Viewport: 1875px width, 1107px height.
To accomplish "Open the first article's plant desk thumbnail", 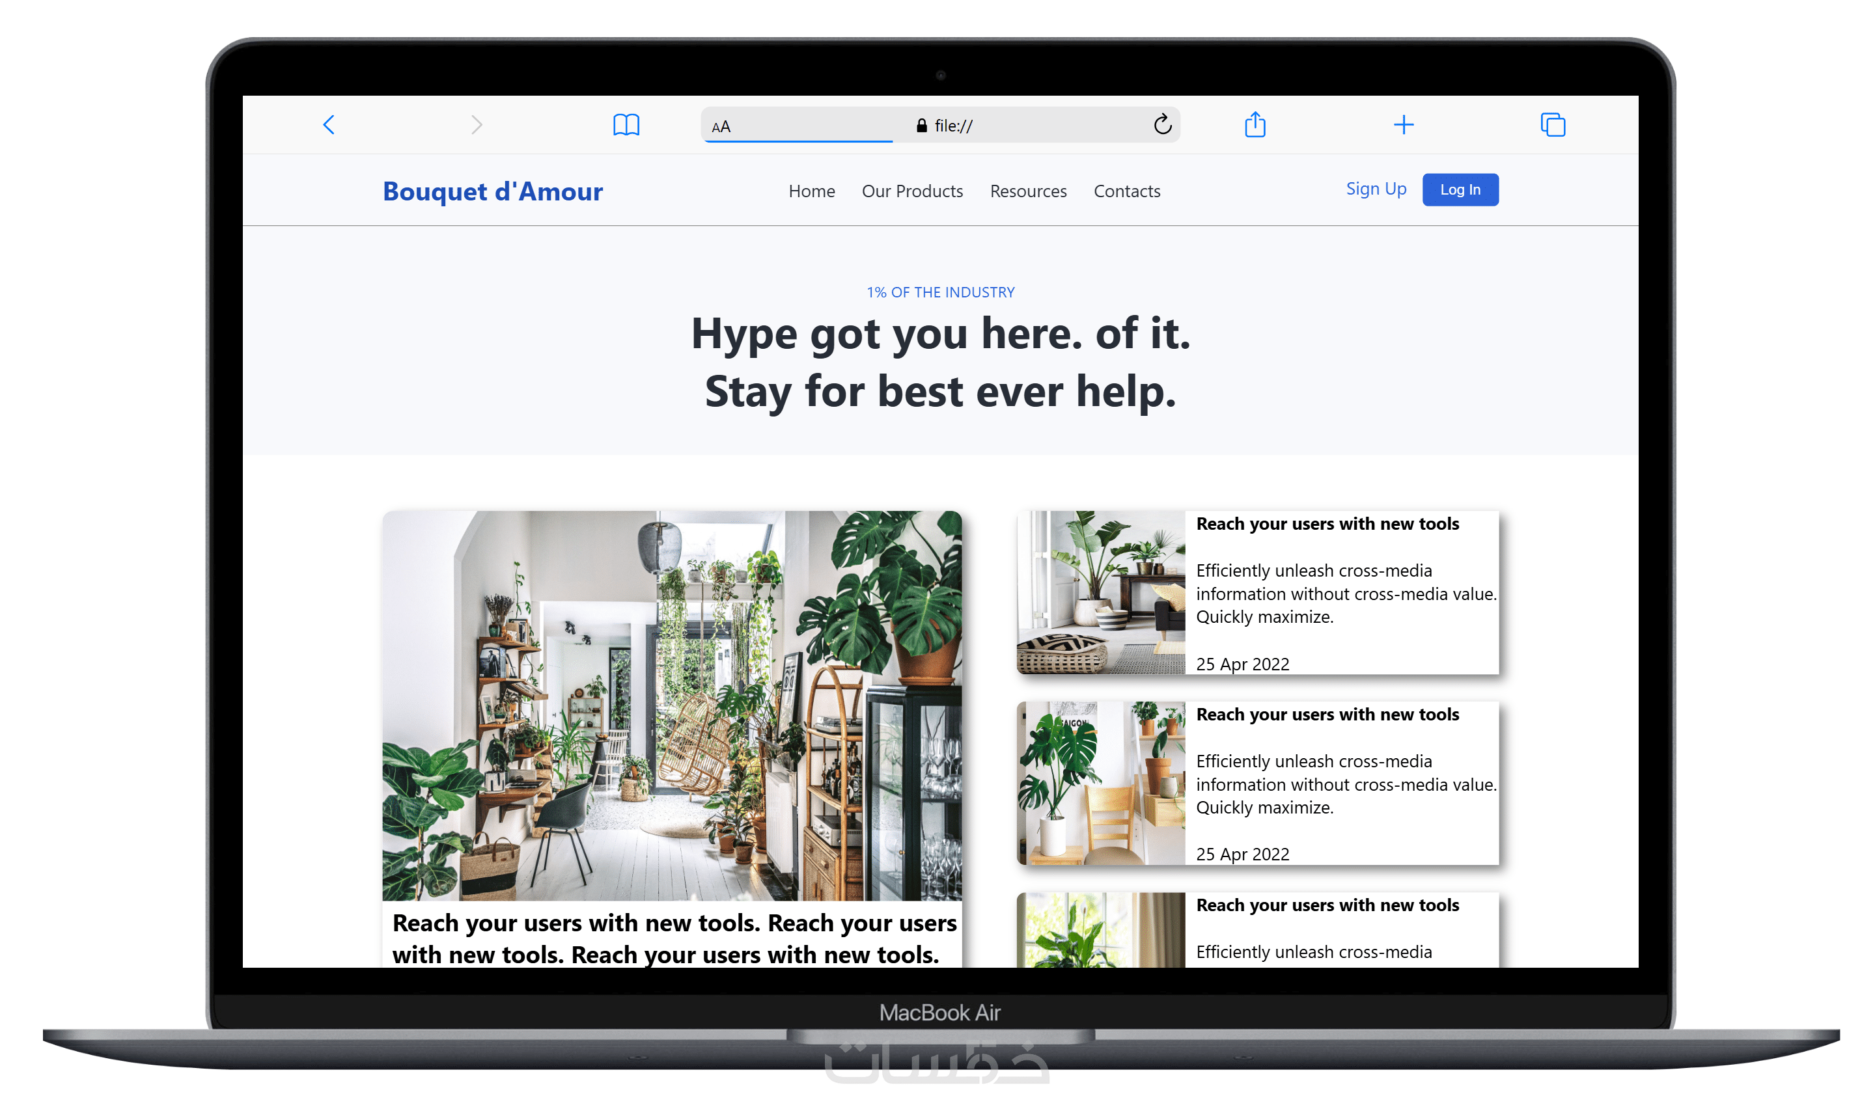I will pyautogui.click(x=1100, y=592).
